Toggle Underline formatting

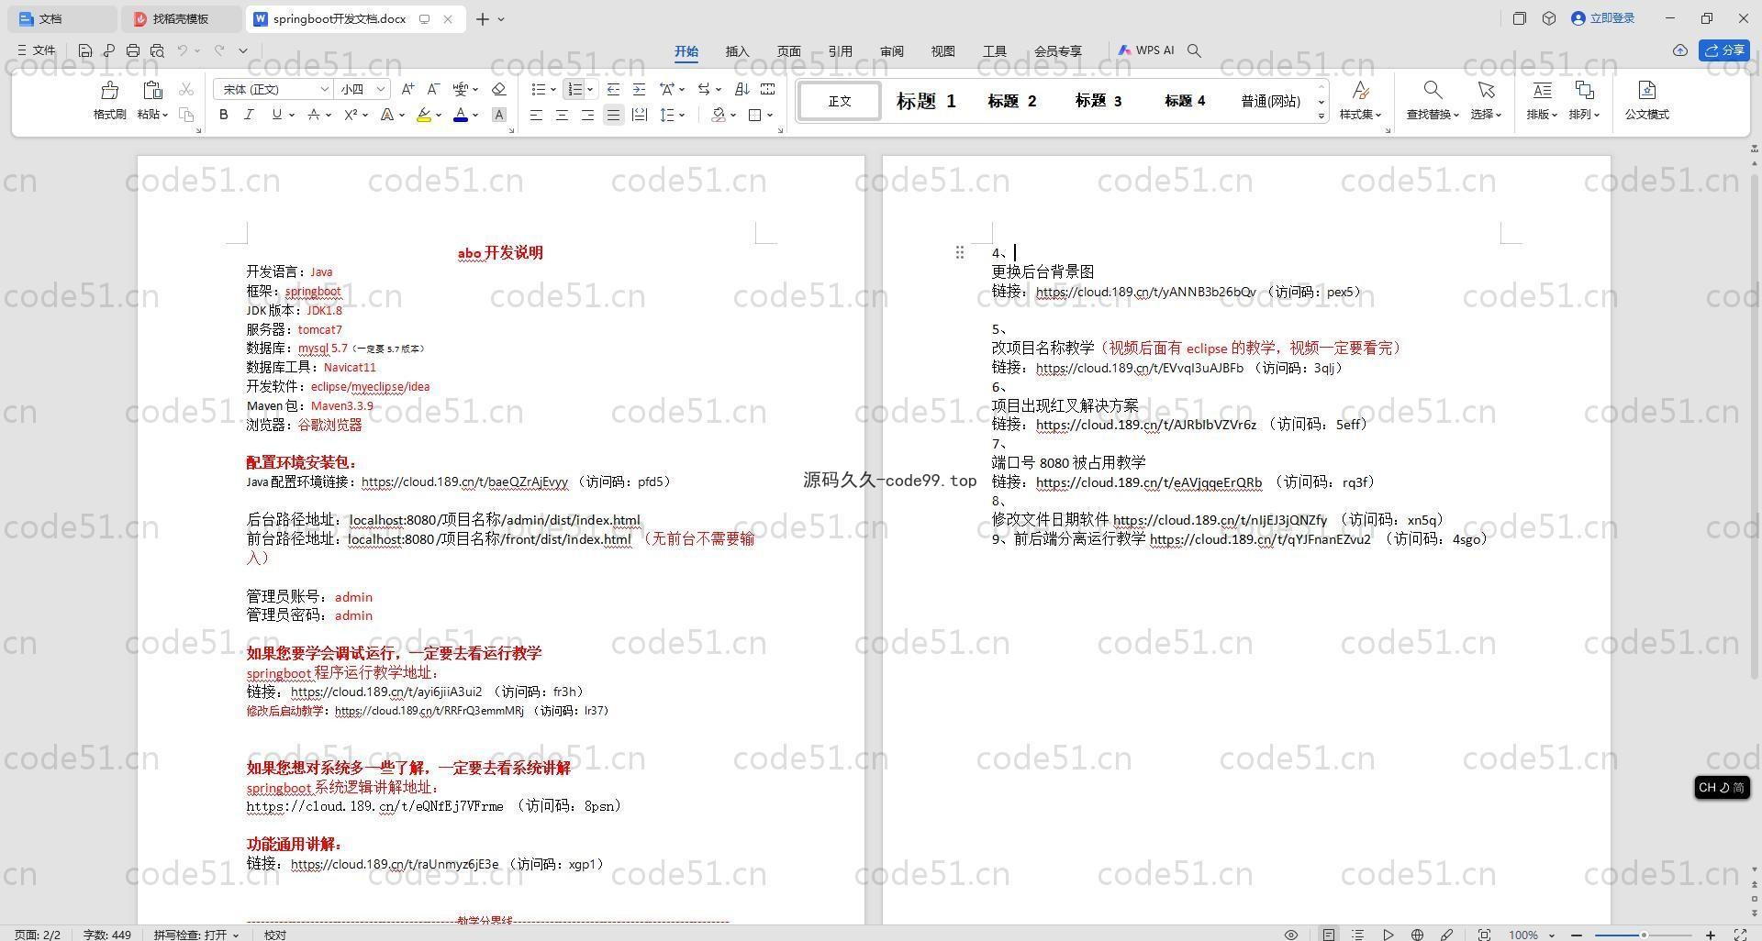(276, 115)
